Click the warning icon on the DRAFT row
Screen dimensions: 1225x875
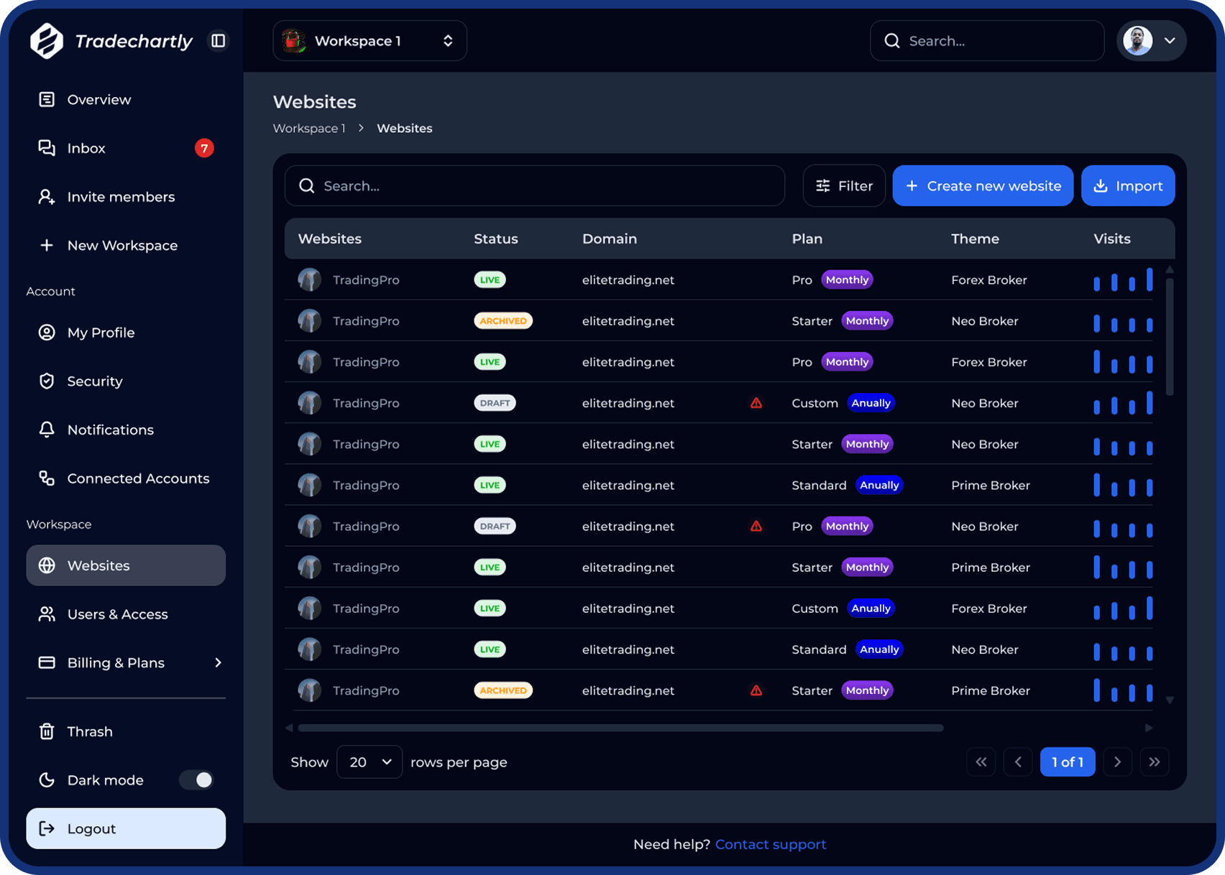tap(756, 402)
